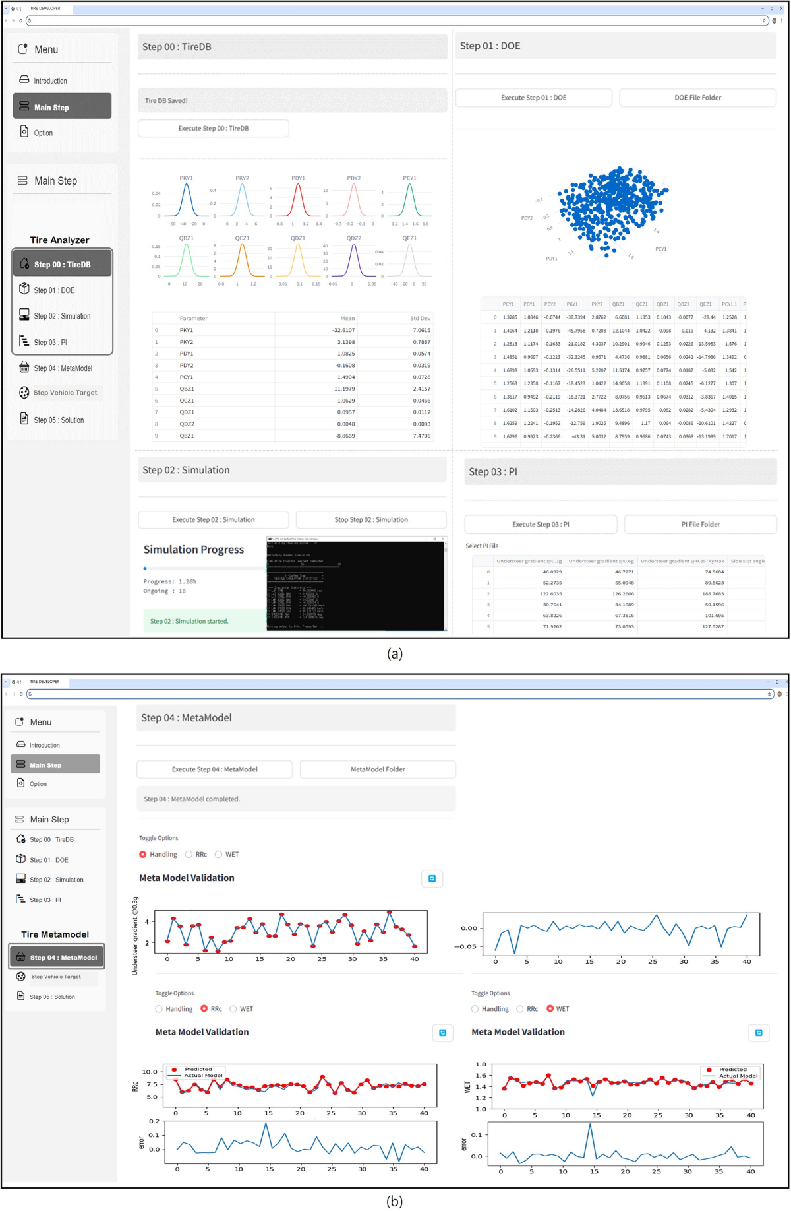Screen dimensions: 791x1211
Task: Click the simulation console window thumbnail
Action: click(x=356, y=584)
